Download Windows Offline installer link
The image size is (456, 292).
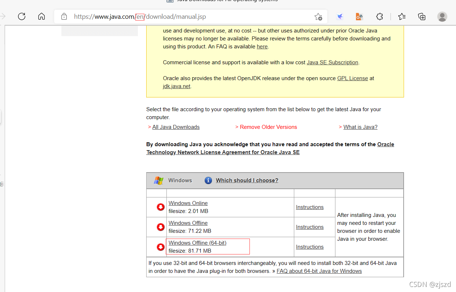pos(188,223)
